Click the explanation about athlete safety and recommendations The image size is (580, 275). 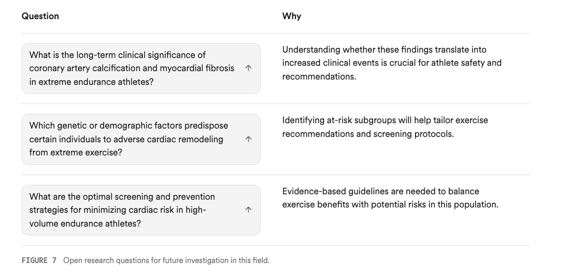coord(392,63)
